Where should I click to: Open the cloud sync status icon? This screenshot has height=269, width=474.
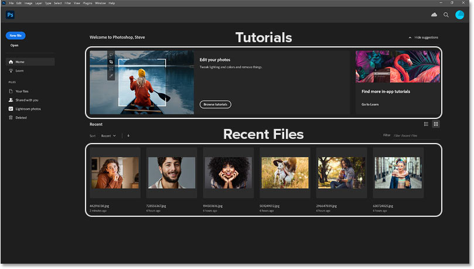click(x=434, y=15)
